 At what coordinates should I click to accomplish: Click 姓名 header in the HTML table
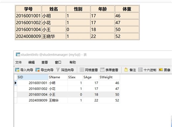(54, 9)
